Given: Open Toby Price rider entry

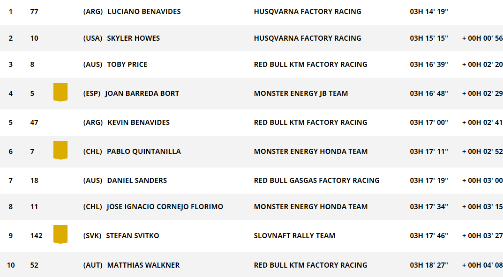Looking at the screenshot, I should (127, 65).
